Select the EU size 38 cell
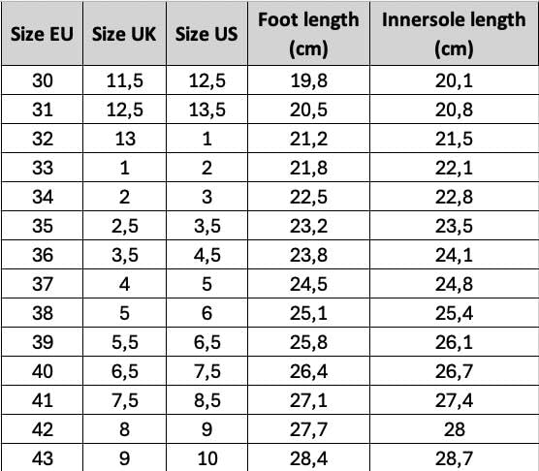This screenshot has height=471, width=539. click(42, 313)
